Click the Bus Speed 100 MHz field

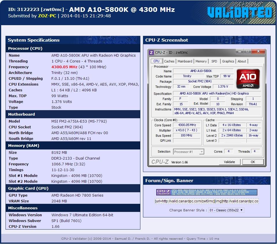click(x=187, y=135)
